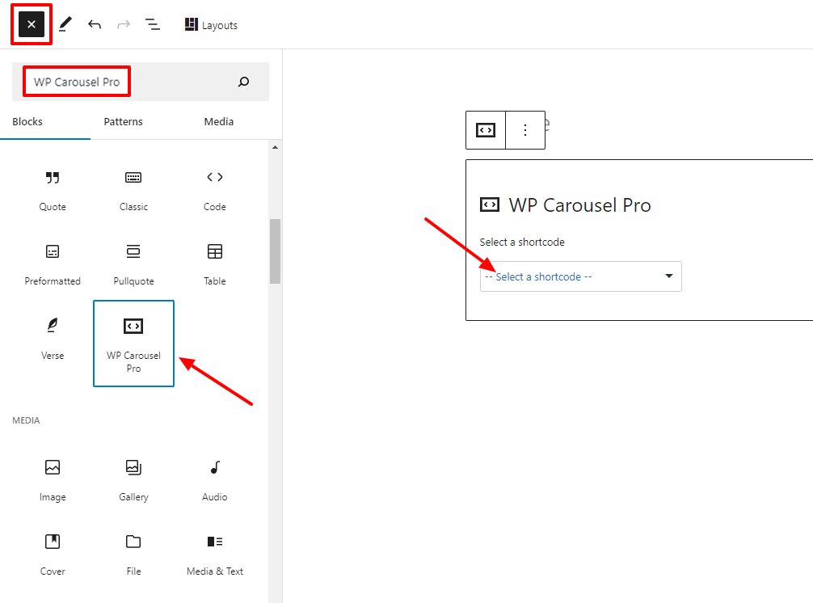Insert a Code block
813x603 pixels.
pyautogui.click(x=214, y=190)
